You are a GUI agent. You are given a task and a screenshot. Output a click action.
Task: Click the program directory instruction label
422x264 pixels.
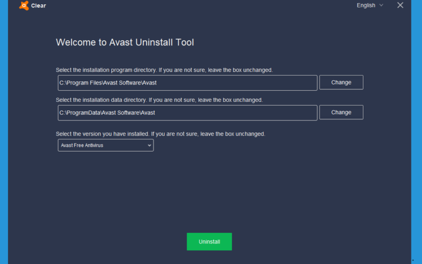coord(164,70)
